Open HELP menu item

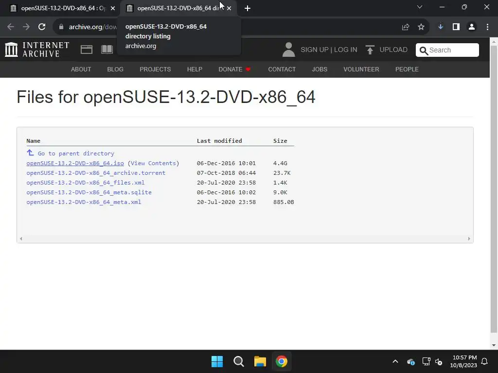click(195, 69)
